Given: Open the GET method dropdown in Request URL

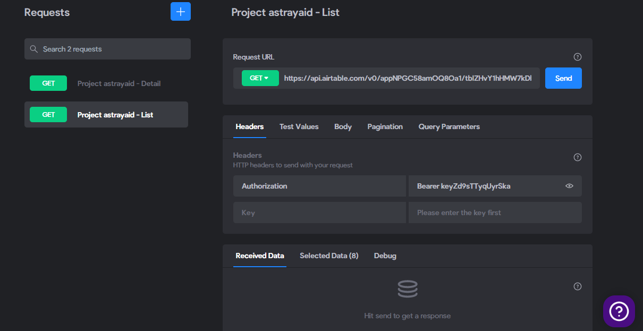Looking at the screenshot, I should [260, 78].
